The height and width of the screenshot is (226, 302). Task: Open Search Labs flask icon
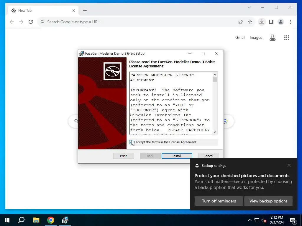pos(272,37)
